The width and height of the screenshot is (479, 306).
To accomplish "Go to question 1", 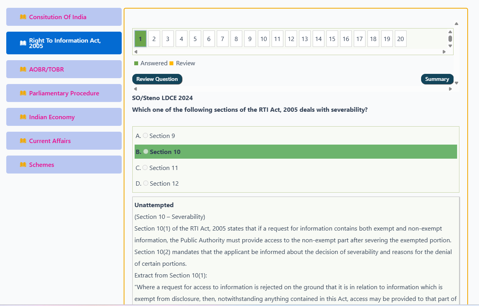I will click(x=140, y=39).
